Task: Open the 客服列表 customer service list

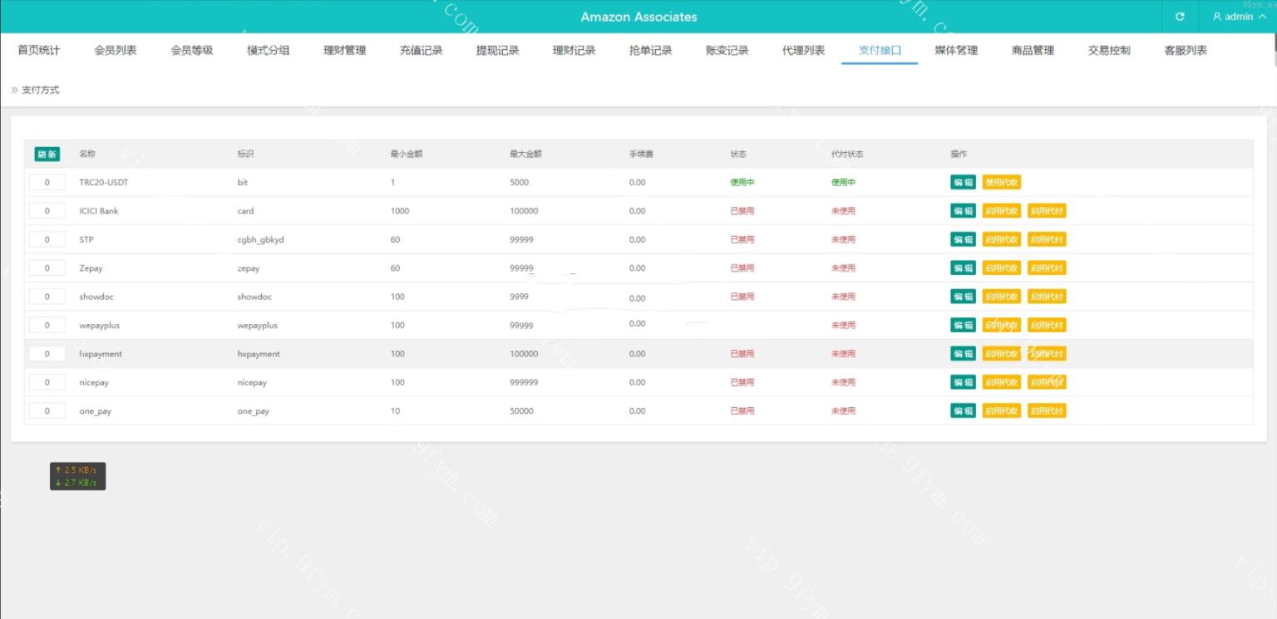Action: [1184, 50]
